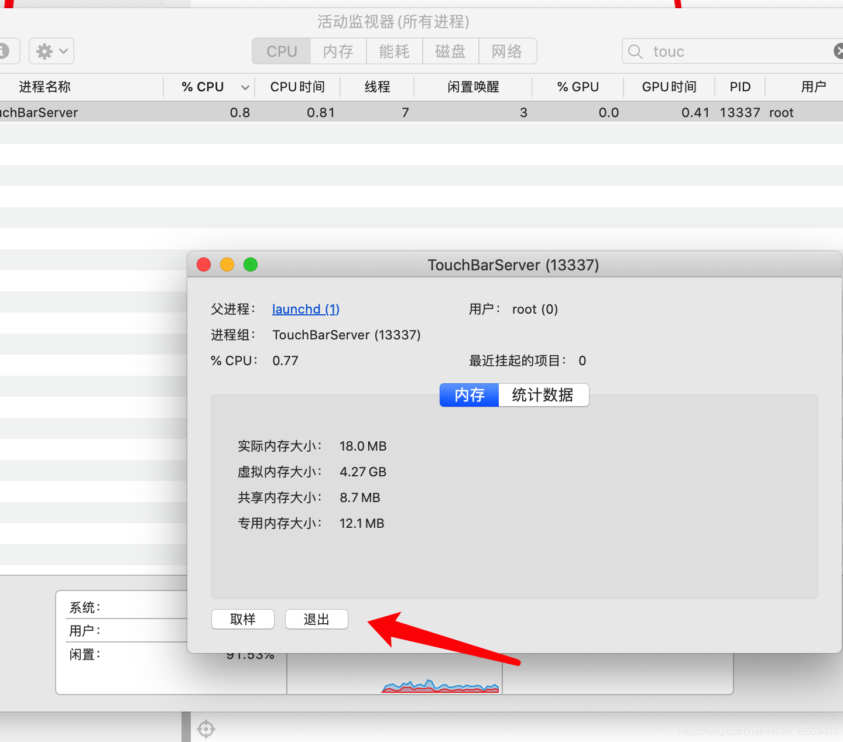The height and width of the screenshot is (742, 843).
Task: Sort by 闲置唤醒 column header
Action: click(473, 87)
